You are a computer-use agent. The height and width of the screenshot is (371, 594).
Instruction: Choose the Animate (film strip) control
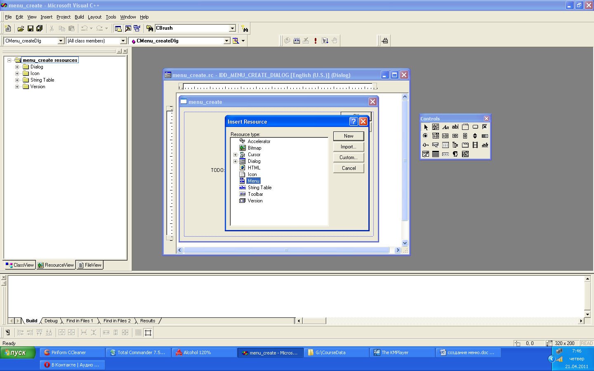pyautogui.click(x=475, y=145)
